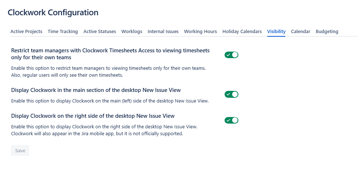Select the Active Statuses tab
The height and width of the screenshot is (181, 358).
(100, 31)
